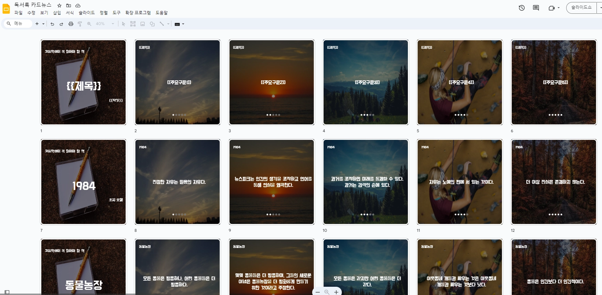The image size is (602, 295).
Task: Redo the last undone action
Action: (61, 24)
